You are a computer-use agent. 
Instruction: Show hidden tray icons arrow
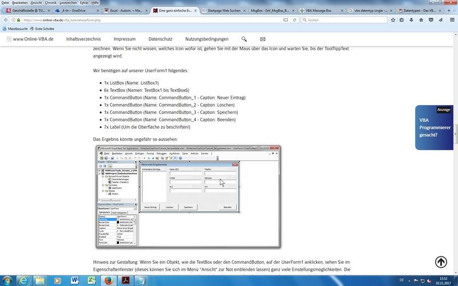409,281
